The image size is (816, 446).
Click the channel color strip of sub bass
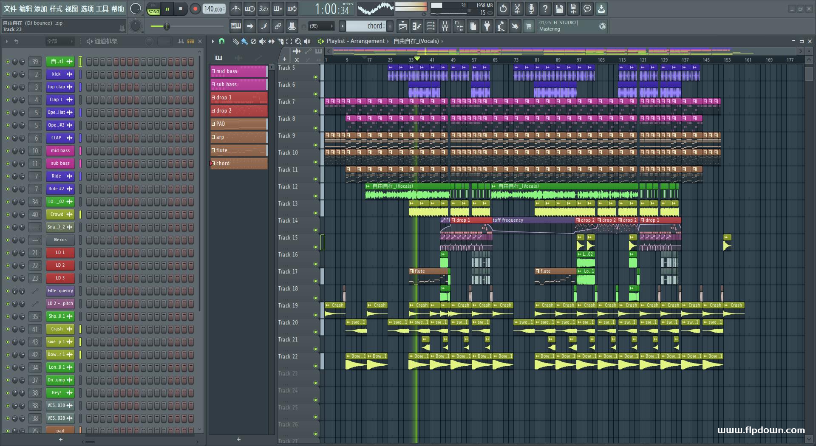[x=80, y=164]
